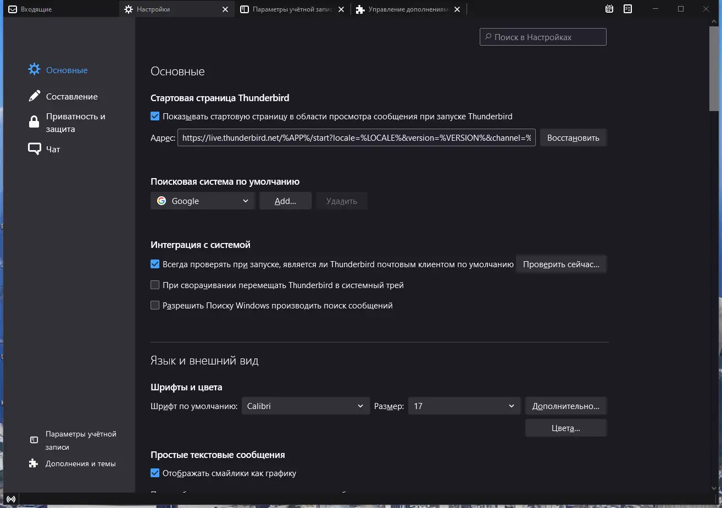The width and height of the screenshot is (722, 508).
Task: Open the General (Основные) gear icon
Action: (35, 69)
